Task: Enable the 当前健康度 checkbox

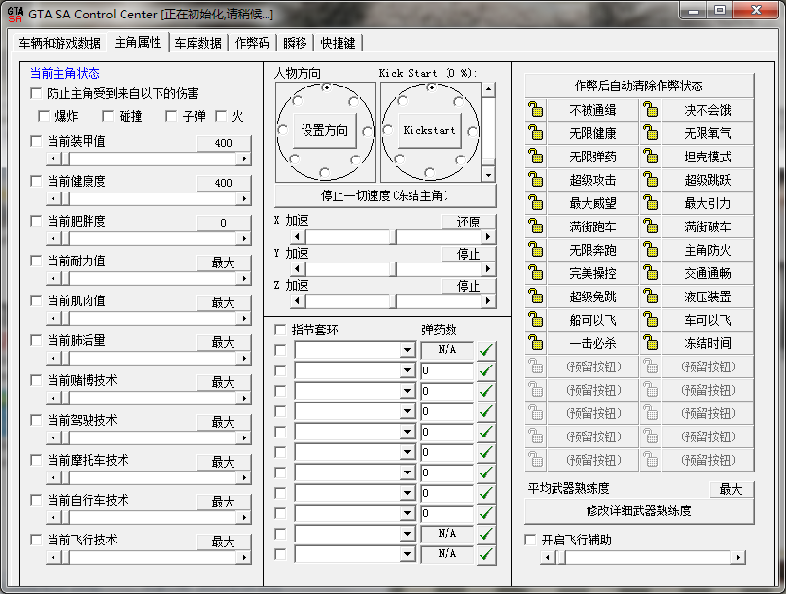Action: [36, 181]
